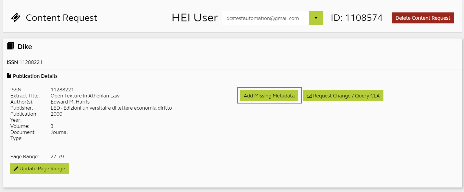
Task: Open the HEI User dropdown arrow
Action: [316, 18]
